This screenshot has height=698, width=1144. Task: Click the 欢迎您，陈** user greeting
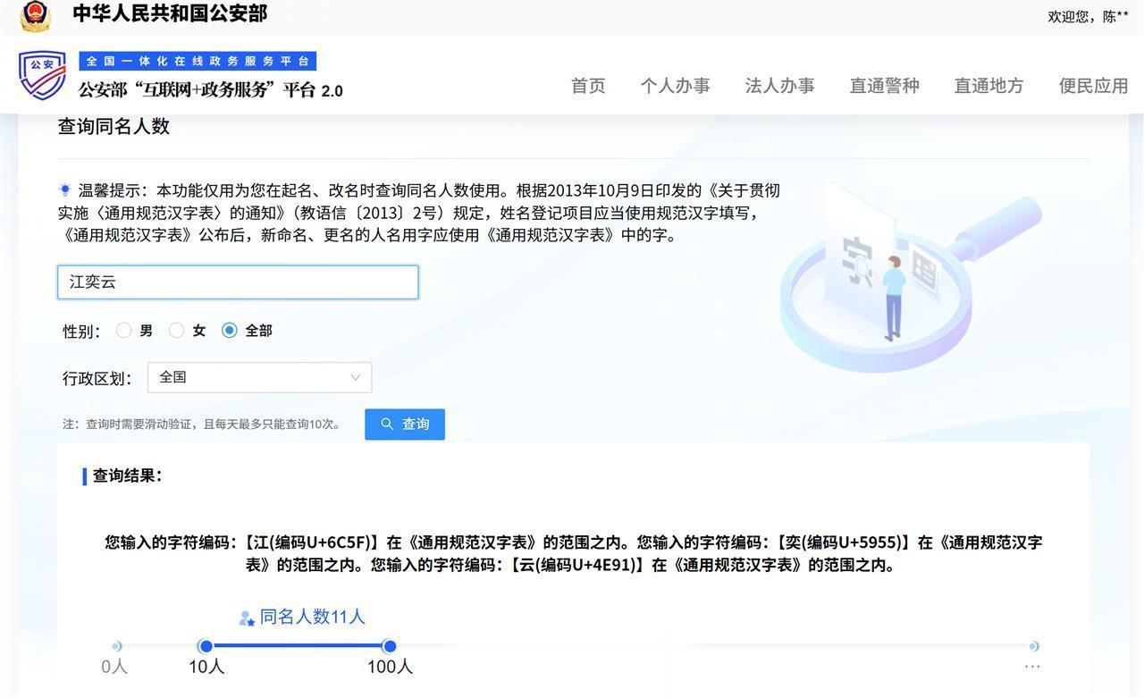pos(1088,16)
